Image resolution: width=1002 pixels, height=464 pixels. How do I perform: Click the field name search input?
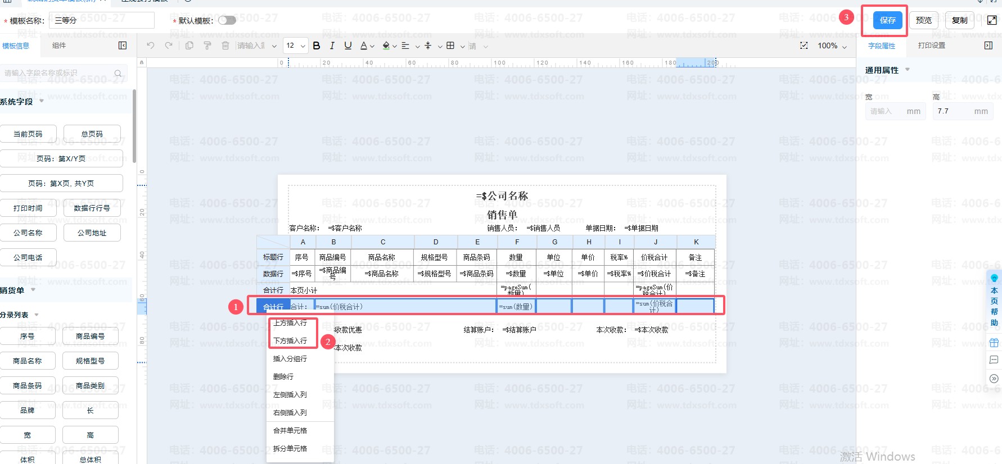pos(59,73)
